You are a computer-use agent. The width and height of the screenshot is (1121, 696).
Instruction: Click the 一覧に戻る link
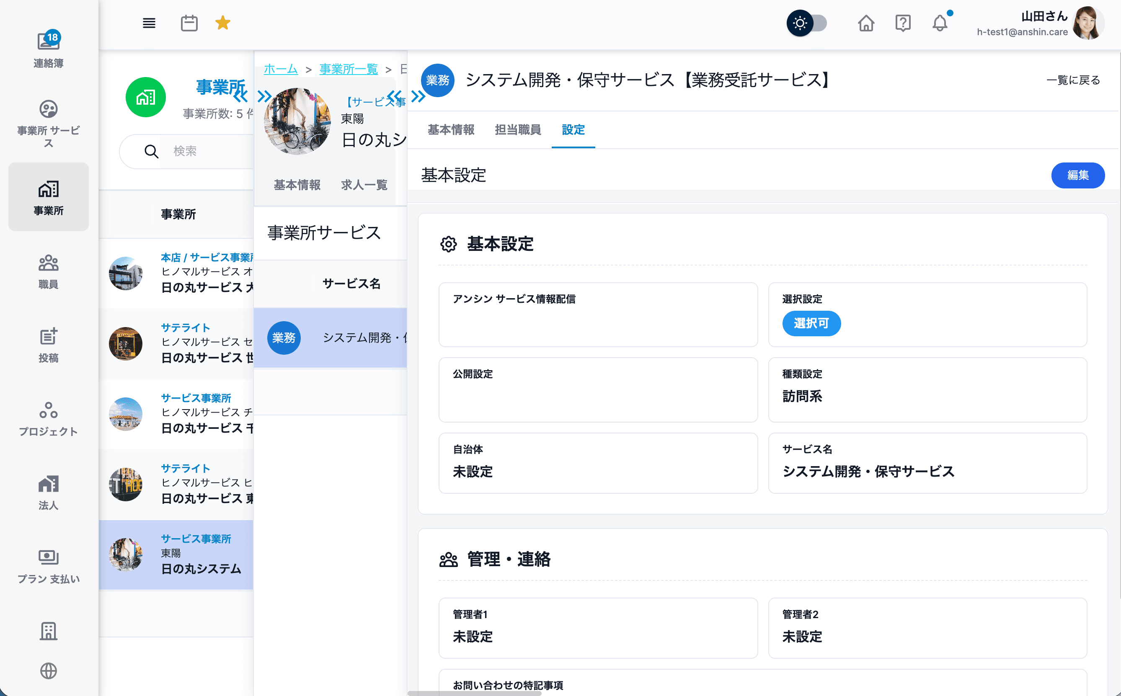pos(1073,80)
